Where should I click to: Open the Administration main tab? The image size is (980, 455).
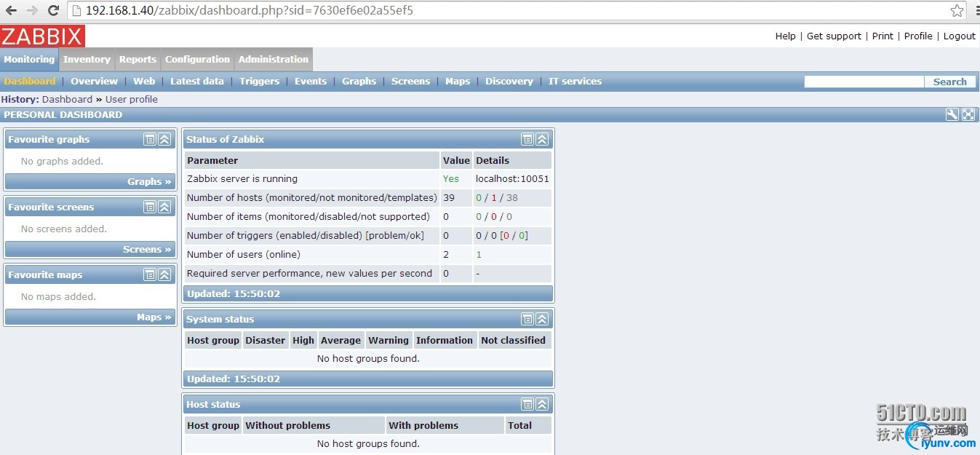pos(274,60)
